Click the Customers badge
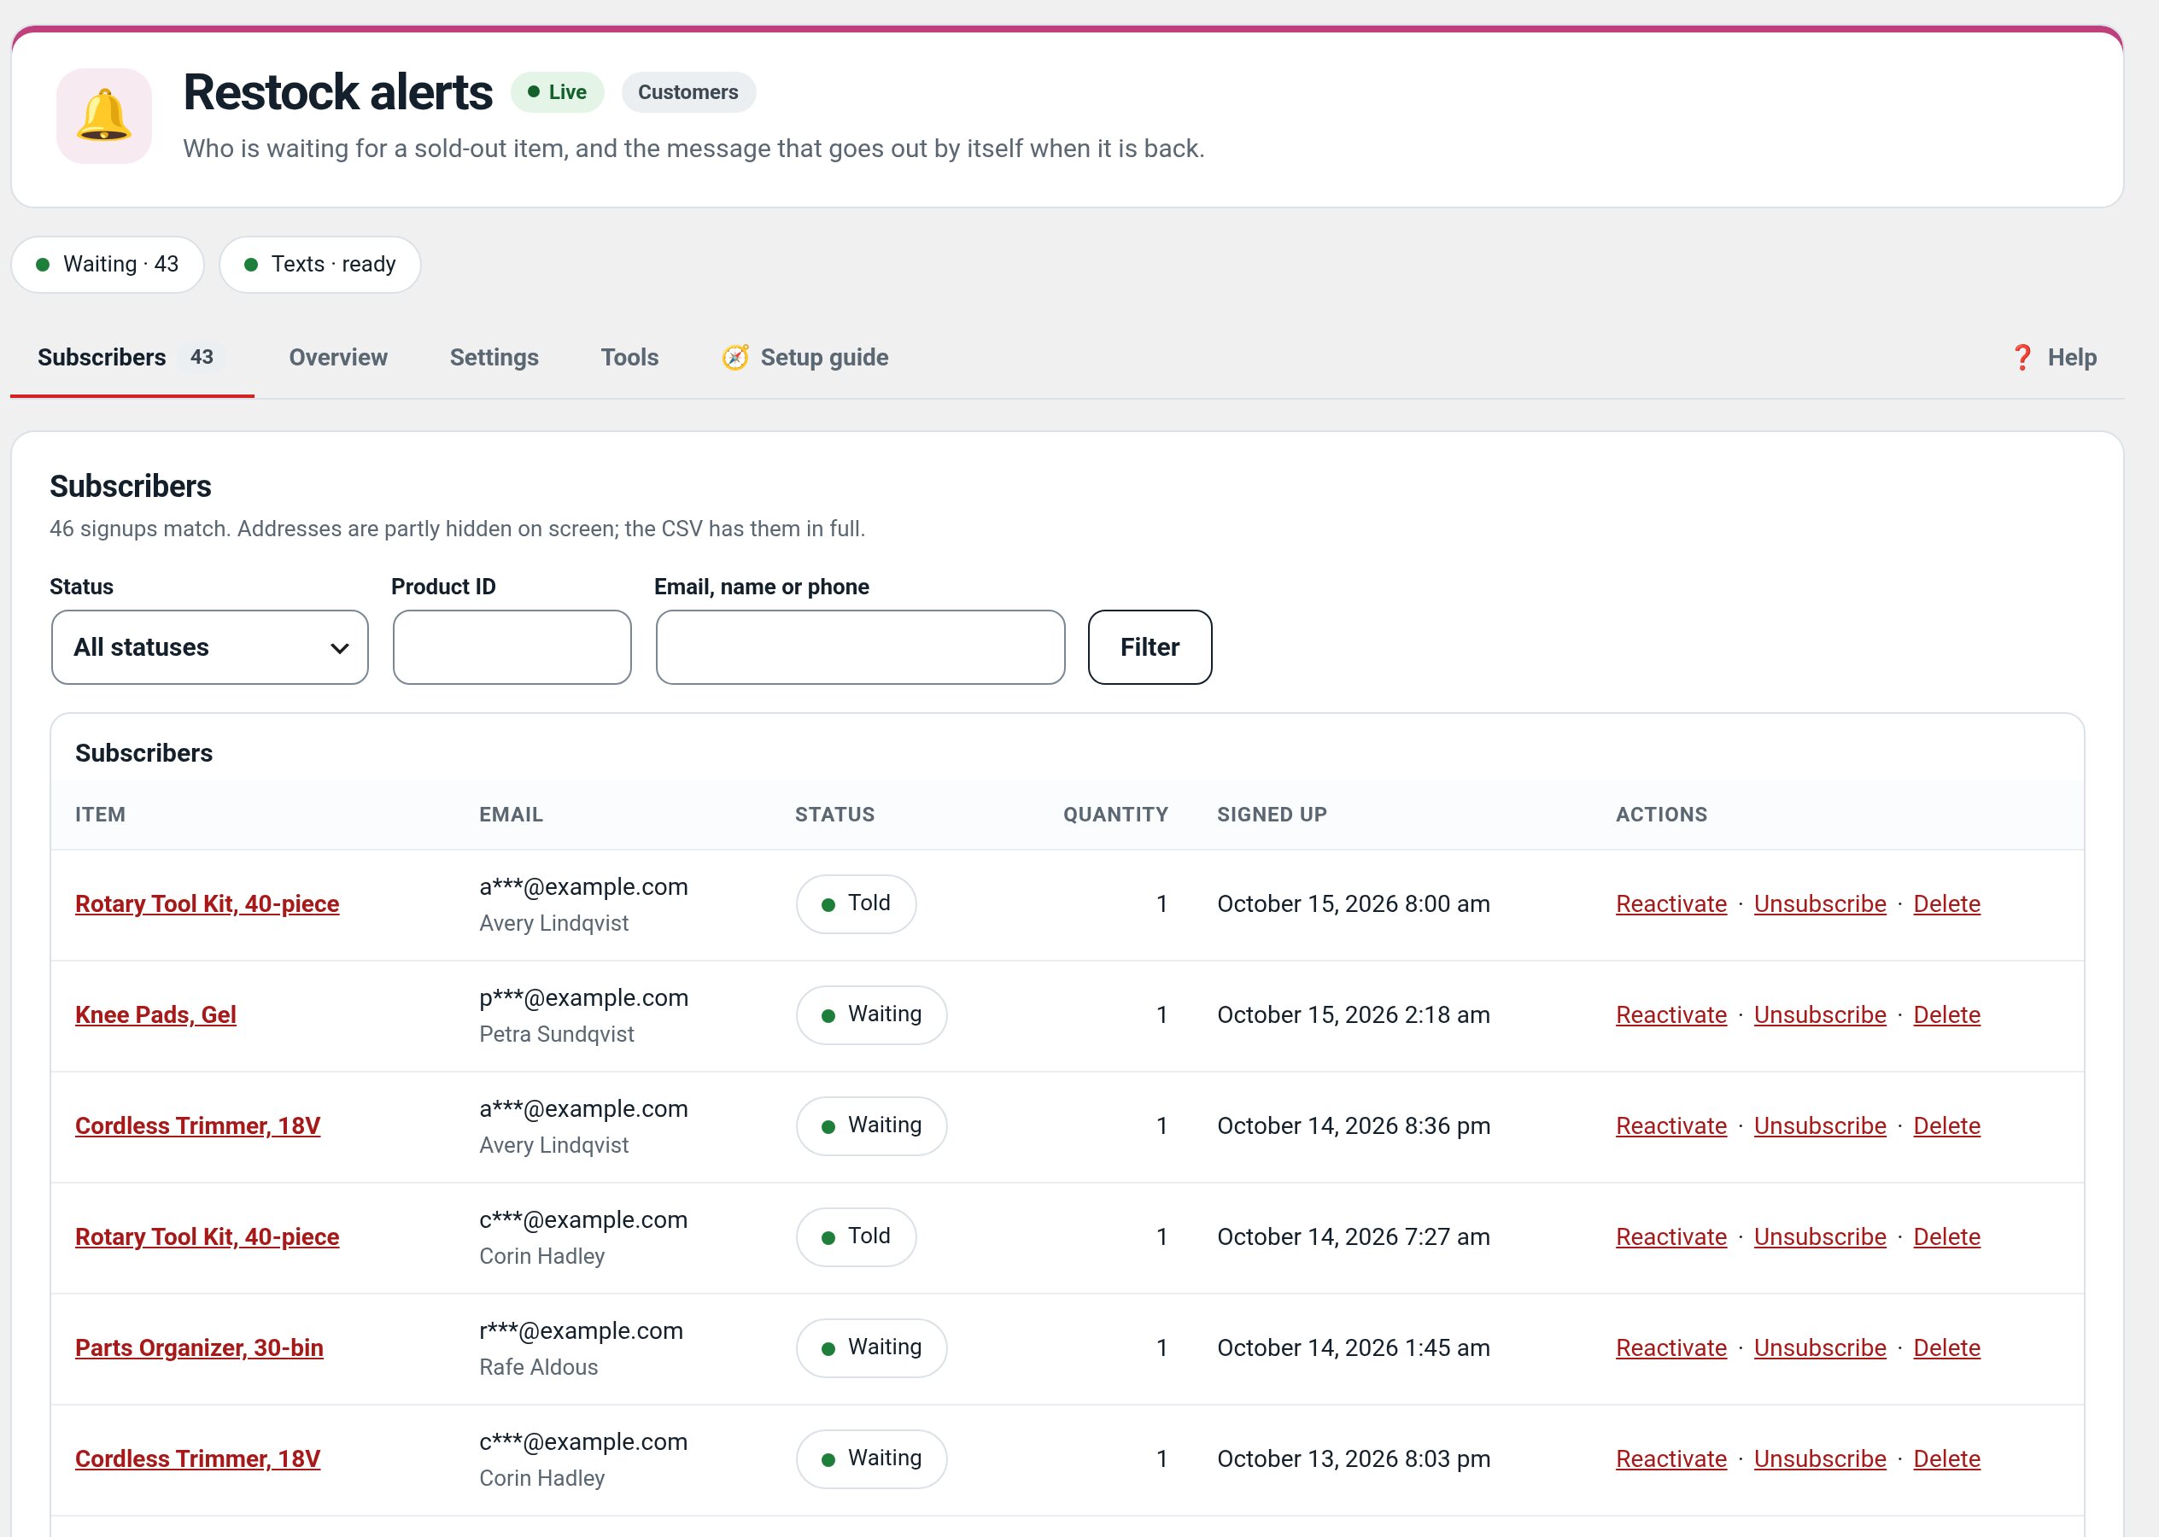2159x1537 pixels. (x=688, y=92)
